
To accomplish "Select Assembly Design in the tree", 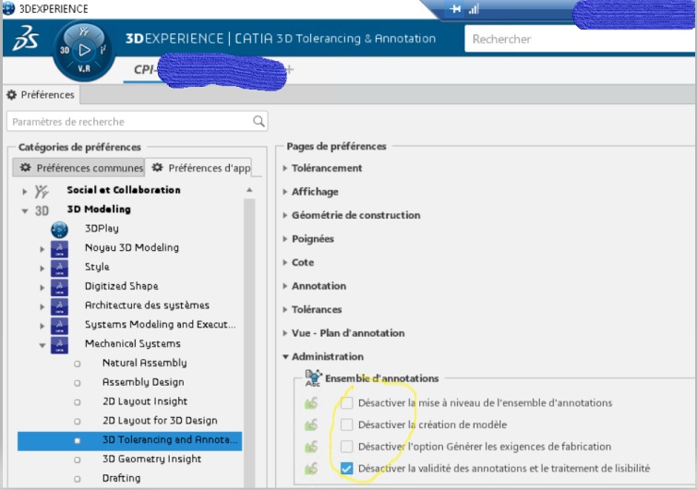I will point(143,382).
